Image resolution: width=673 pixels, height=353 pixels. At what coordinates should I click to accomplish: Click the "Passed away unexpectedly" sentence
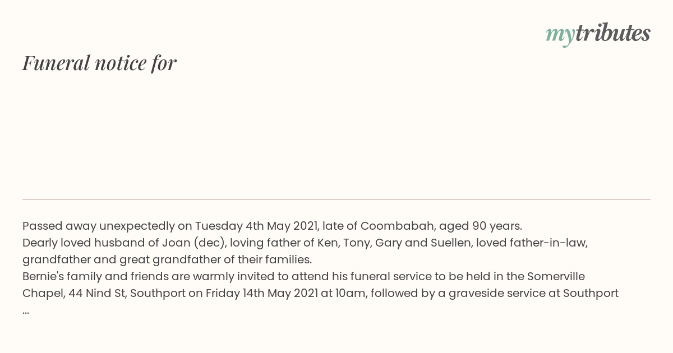click(272, 226)
